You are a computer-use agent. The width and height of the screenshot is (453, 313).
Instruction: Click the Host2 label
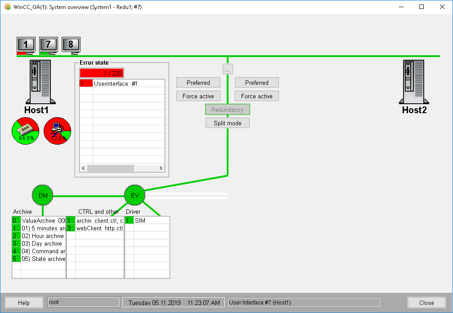pyautogui.click(x=414, y=110)
